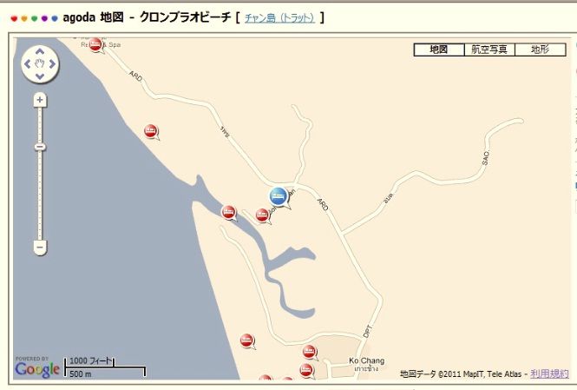This screenshot has height=390, width=577.
Task: Click the Google logo
Action: pyautogui.click(x=37, y=369)
